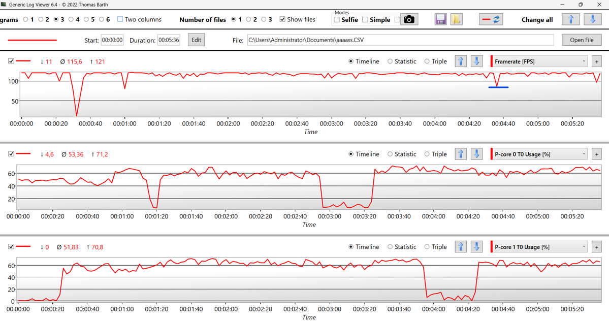Screen dimensions: 609x323
Task: Move P-core 1 T0 Usage diagram down
Action: click(476, 247)
